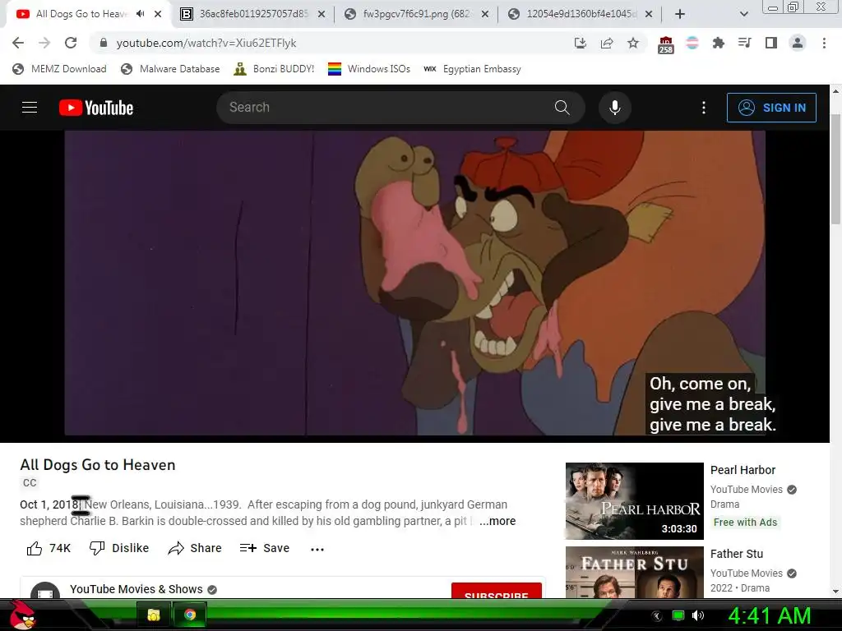Click the striped circle extension icon
The height and width of the screenshot is (631, 842).
pos(692,43)
